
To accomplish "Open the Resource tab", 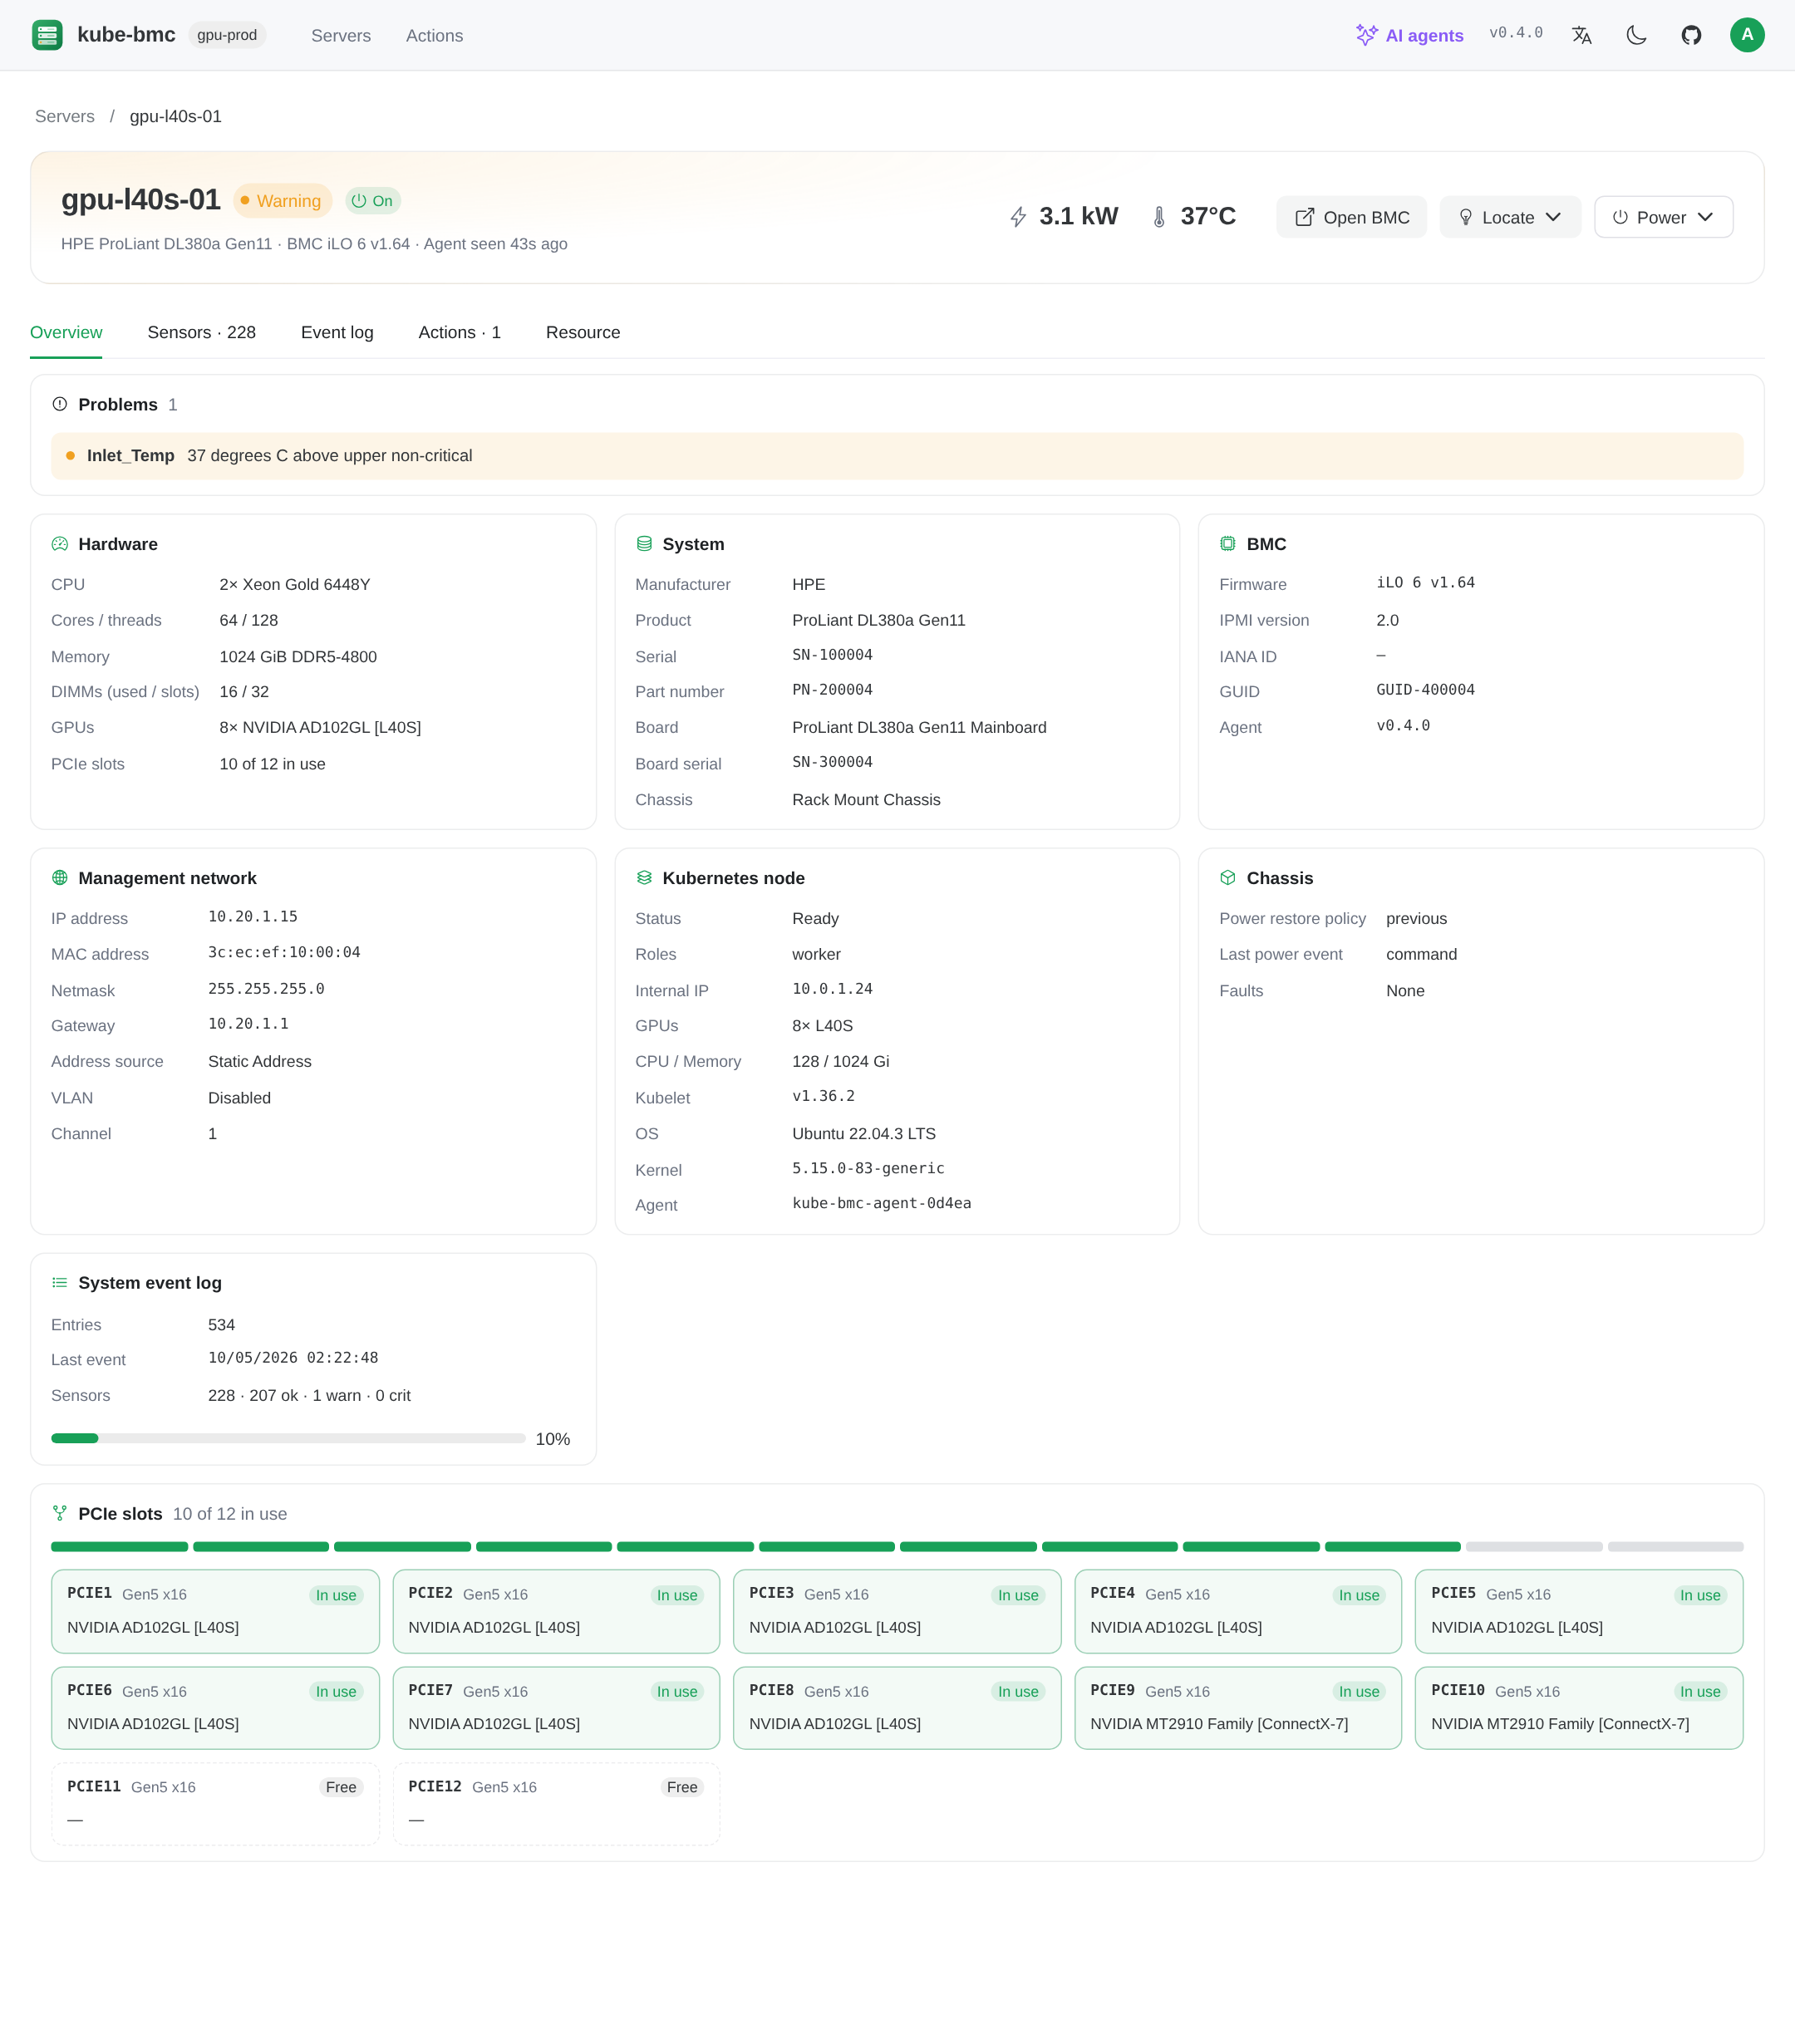I will [583, 333].
